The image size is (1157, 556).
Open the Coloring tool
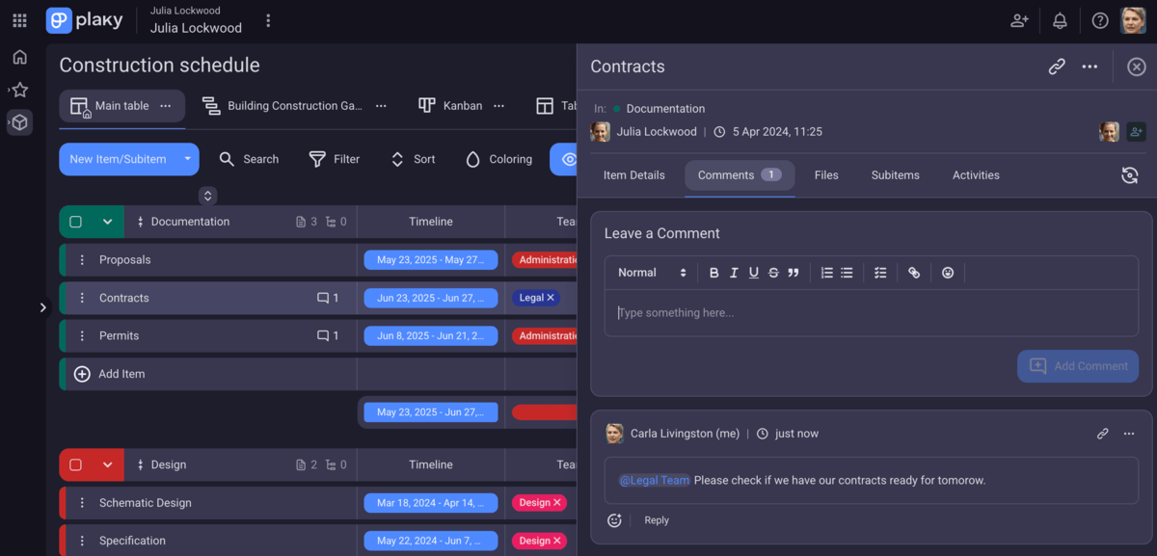[x=498, y=159]
